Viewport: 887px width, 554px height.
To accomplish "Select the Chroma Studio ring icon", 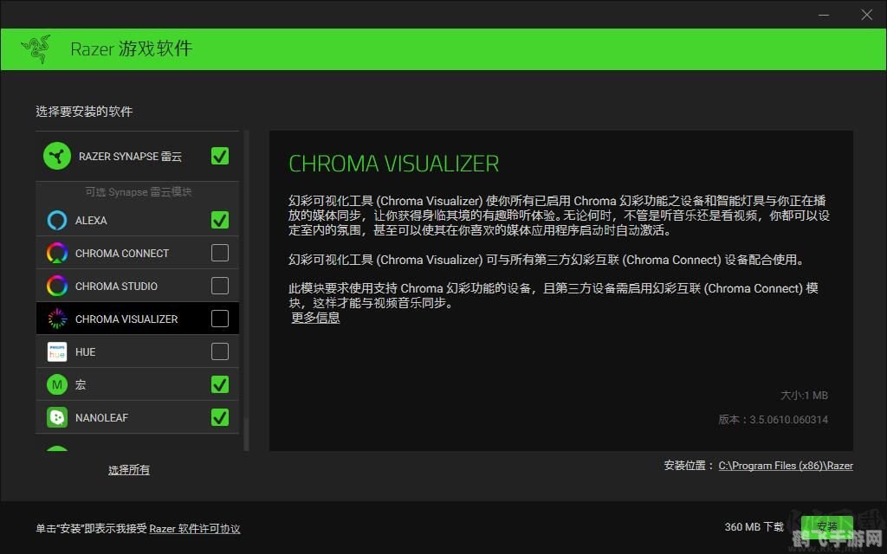I will [56, 286].
